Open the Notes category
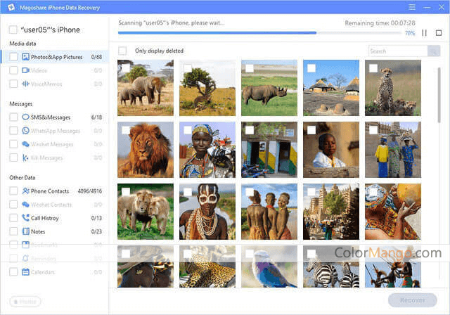This screenshot has width=450, height=315. coord(38,231)
